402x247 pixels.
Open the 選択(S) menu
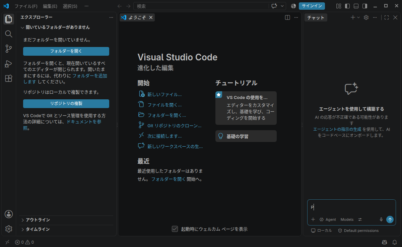[70, 6]
